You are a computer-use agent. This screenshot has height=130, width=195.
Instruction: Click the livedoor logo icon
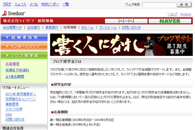[x=14, y=13]
